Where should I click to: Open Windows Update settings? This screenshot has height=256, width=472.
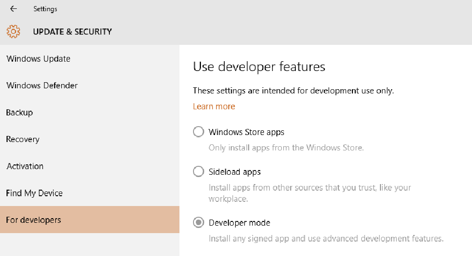(90, 59)
